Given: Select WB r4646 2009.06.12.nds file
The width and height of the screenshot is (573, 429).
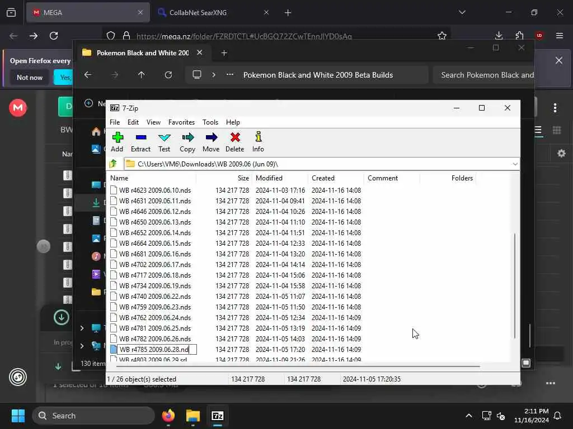Looking at the screenshot, I should [155, 211].
